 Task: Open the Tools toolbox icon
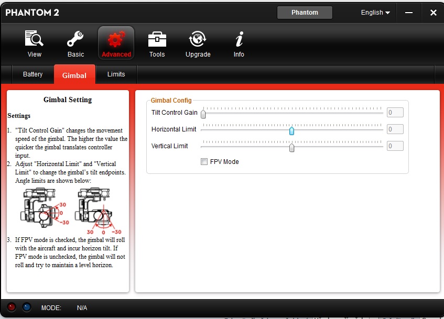[x=157, y=40]
